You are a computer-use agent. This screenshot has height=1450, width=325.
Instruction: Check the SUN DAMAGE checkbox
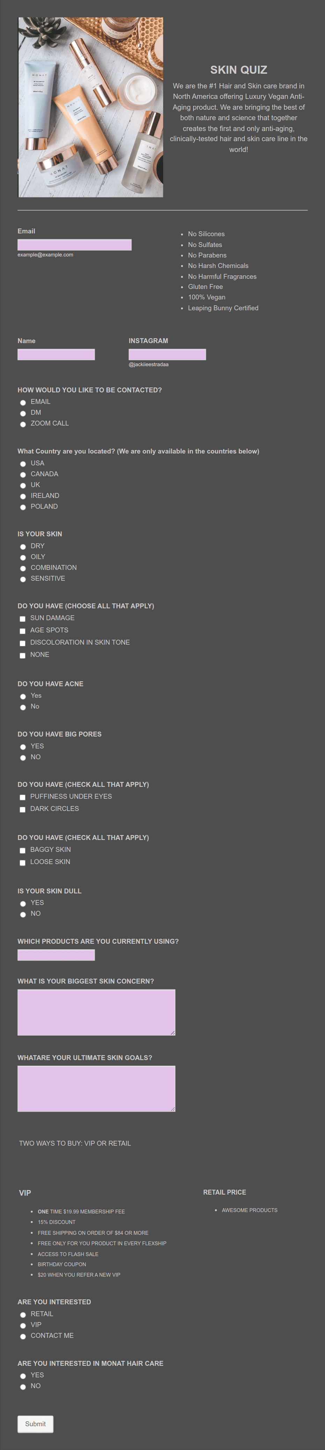(22, 619)
